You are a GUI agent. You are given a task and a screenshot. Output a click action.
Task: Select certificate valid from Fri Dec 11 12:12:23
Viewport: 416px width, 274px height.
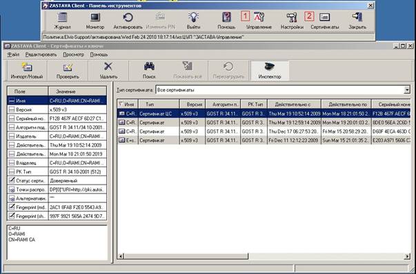[264, 140]
